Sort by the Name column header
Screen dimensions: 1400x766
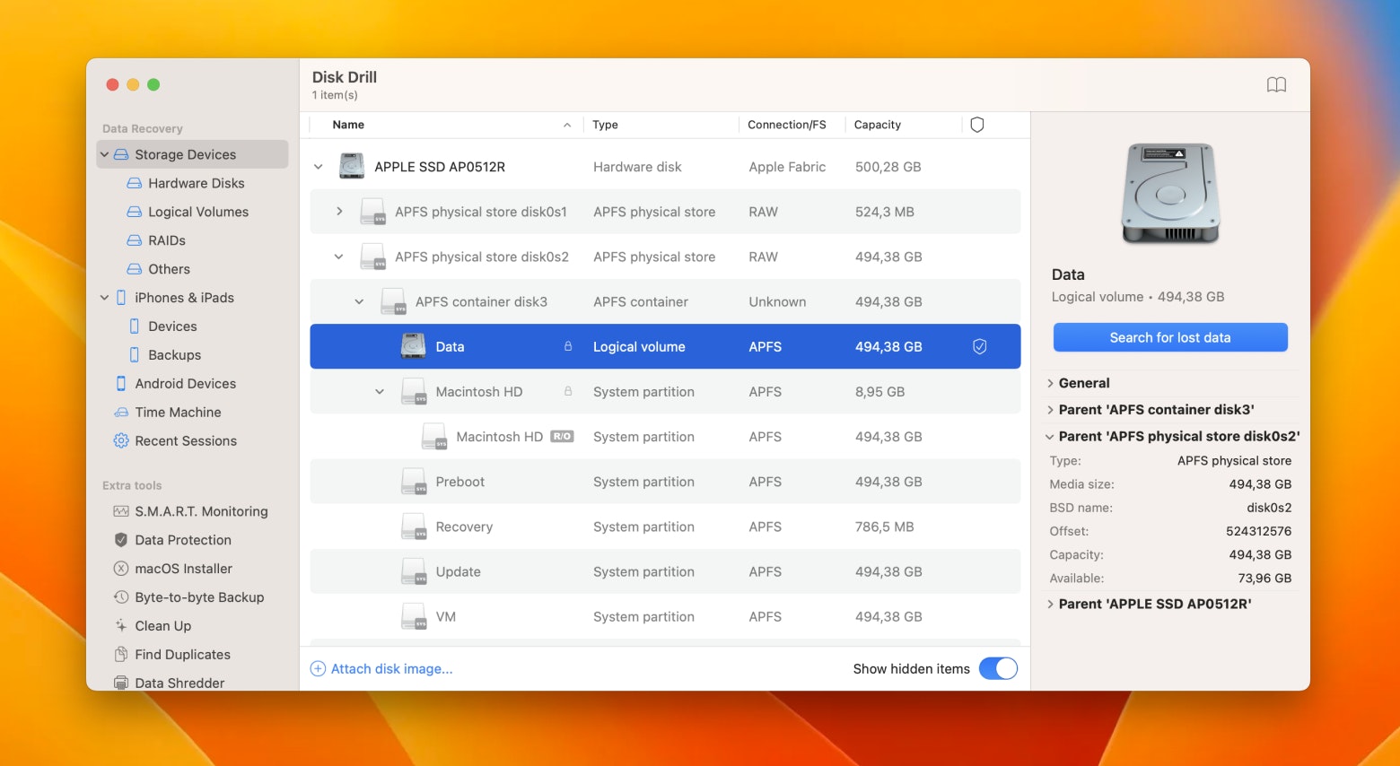[x=348, y=125]
